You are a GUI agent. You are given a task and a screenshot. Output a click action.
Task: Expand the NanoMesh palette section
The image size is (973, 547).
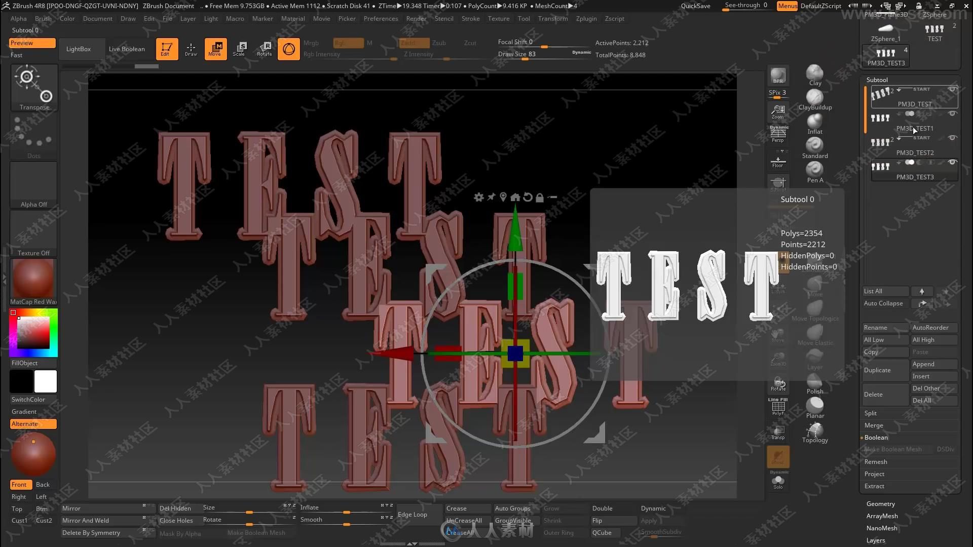[x=882, y=528]
